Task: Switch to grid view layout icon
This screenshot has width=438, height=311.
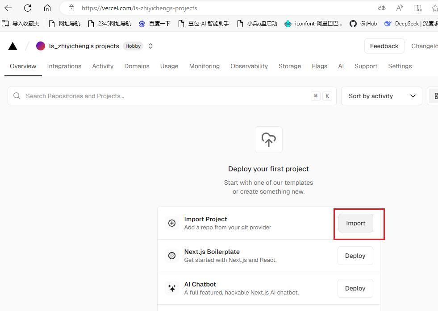Action: point(435,96)
